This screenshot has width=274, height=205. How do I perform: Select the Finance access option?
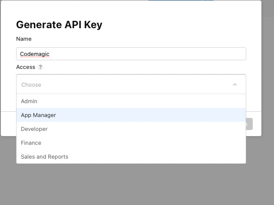31,143
